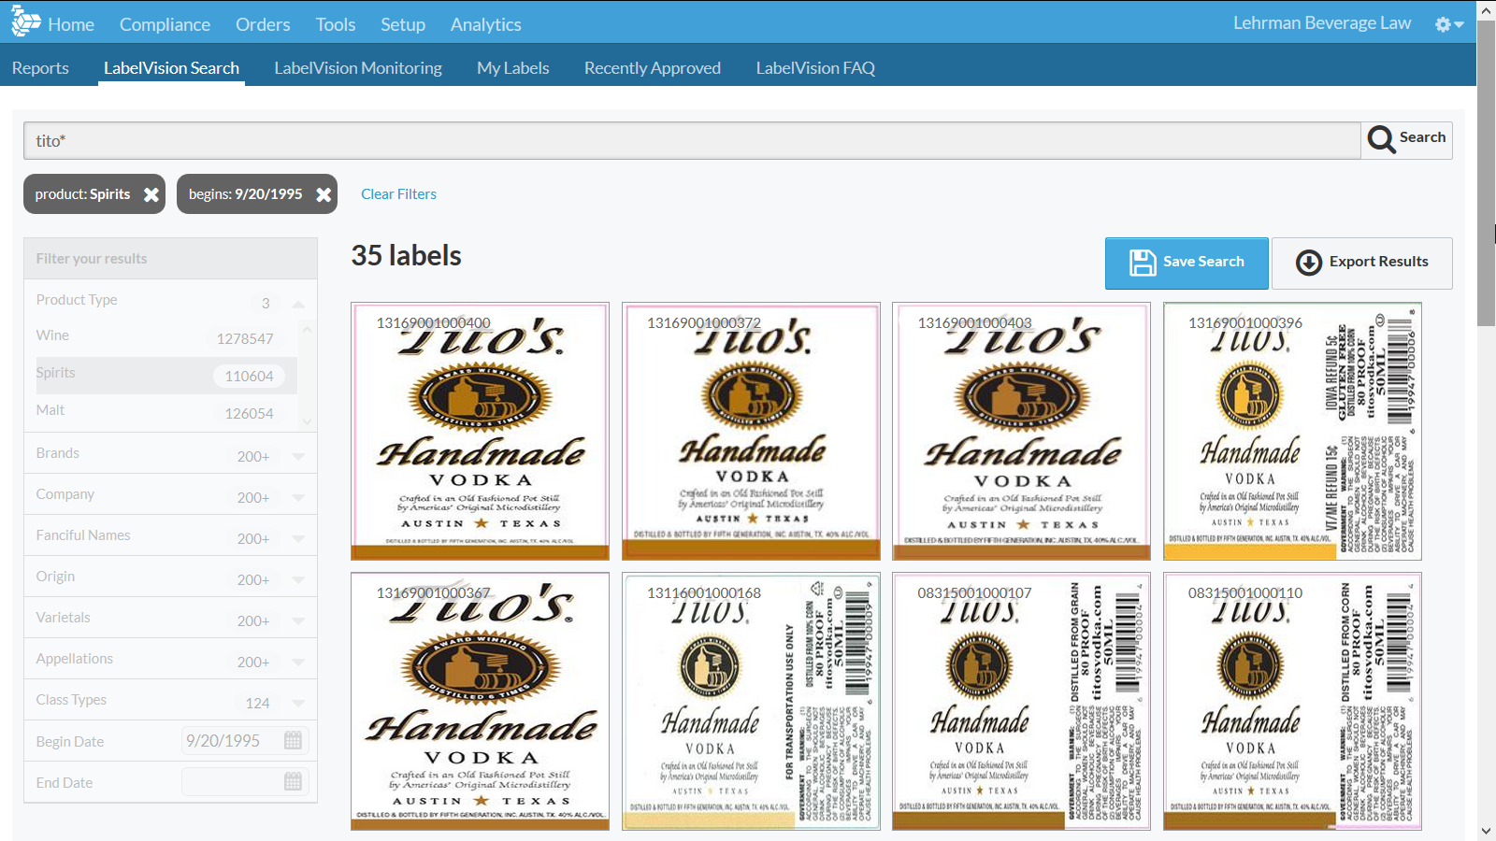The height and width of the screenshot is (841, 1496).
Task: Click the Product Type list scroll-down arrow
Action: (307, 422)
